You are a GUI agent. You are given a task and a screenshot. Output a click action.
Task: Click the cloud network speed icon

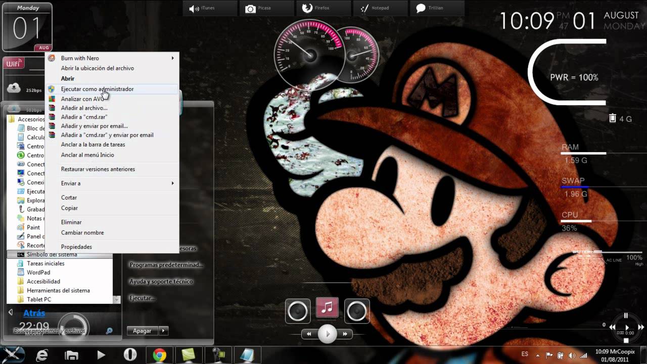[x=14, y=88]
